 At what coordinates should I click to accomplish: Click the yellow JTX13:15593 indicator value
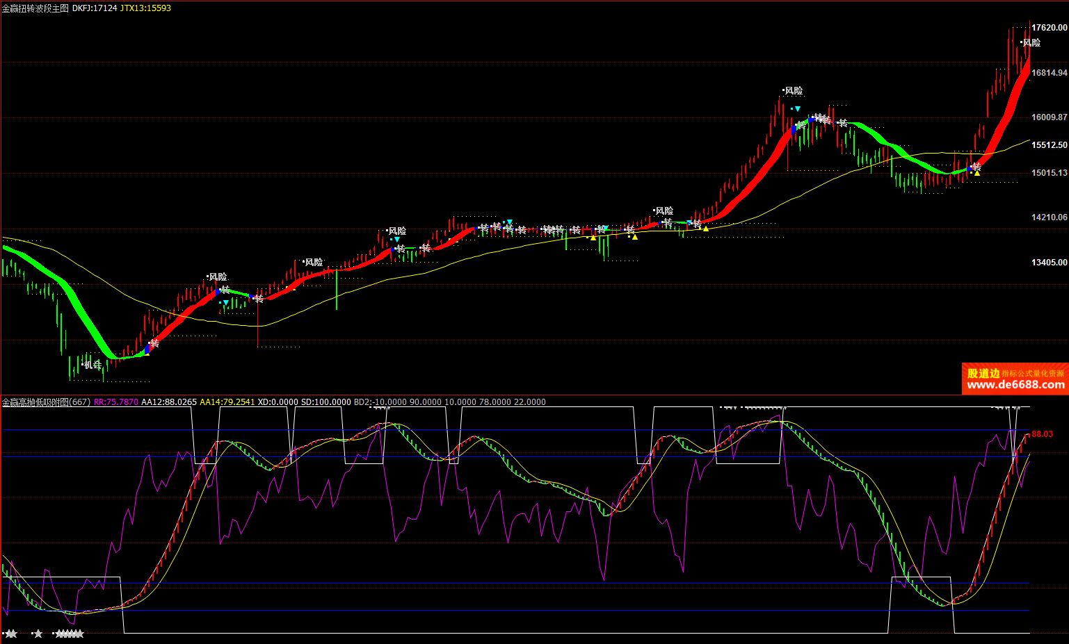[x=145, y=8]
